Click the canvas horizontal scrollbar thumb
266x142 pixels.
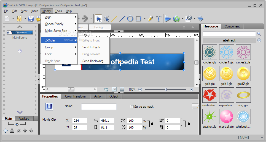pos(71,89)
